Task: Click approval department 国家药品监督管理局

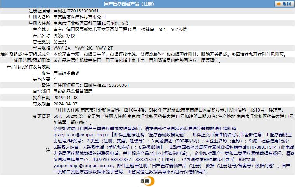Action: pos(73,91)
